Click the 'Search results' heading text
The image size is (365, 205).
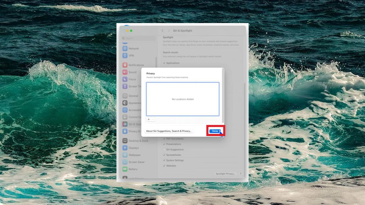(x=170, y=53)
